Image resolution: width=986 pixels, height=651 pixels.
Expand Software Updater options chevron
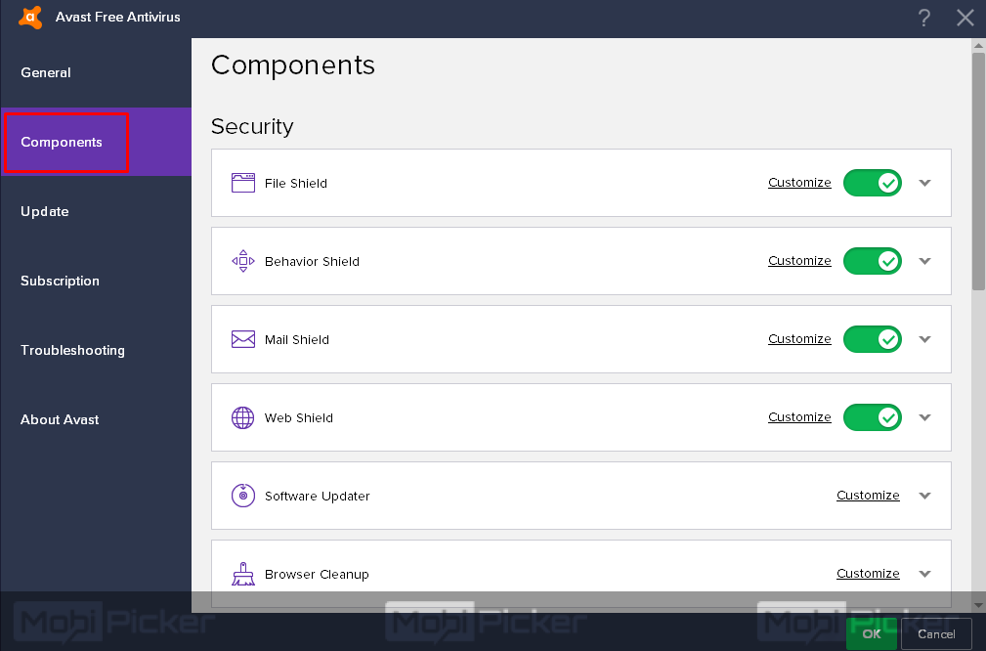click(924, 496)
